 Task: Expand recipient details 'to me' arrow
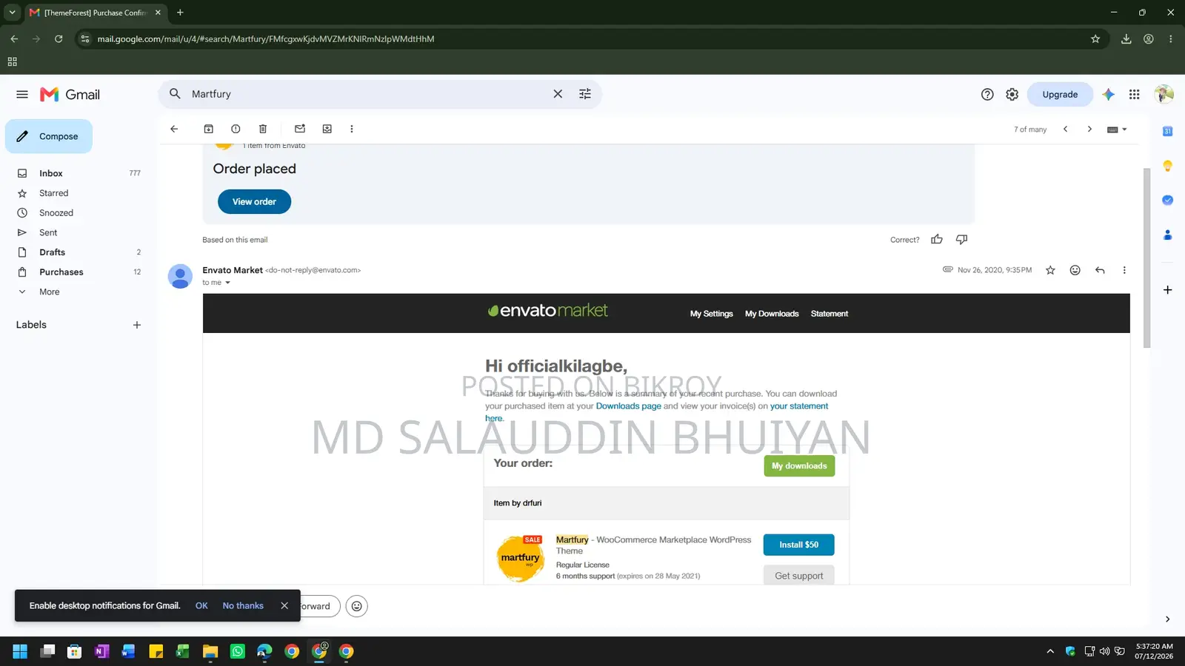227,283
